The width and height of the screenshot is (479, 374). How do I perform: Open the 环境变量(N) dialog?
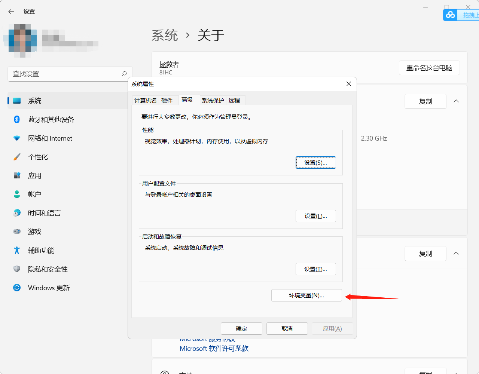pos(306,295)
